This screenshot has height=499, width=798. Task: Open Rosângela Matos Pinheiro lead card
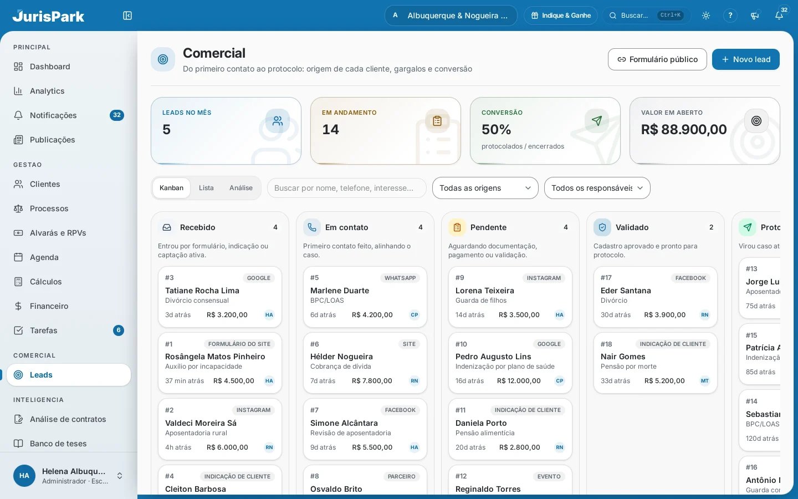click(x=220, y=363)
